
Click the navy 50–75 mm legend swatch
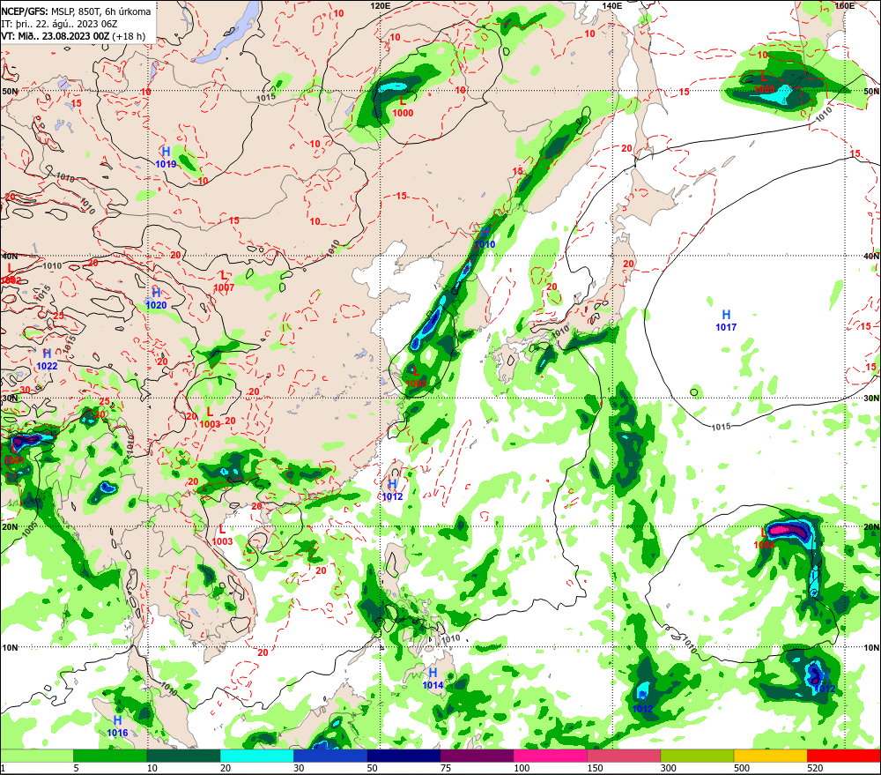pos(403,756)
